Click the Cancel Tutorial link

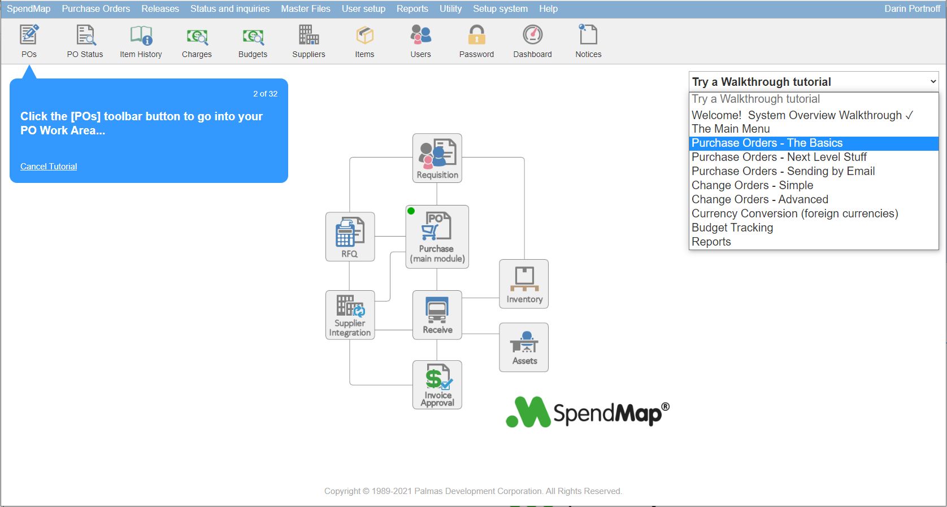(49, 167)
